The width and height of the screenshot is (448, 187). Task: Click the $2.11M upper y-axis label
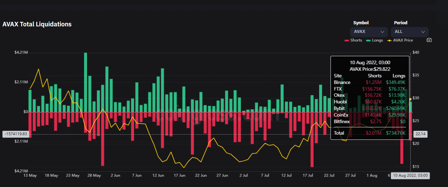(21, 82)
